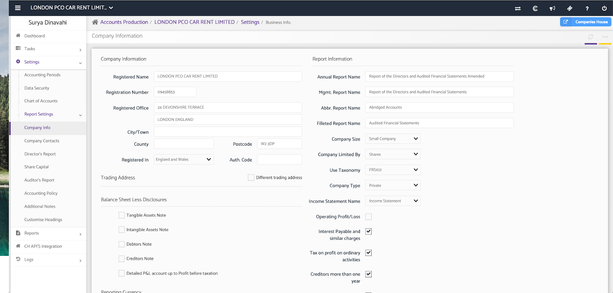Open Chart of Accounts in sidebar
Image resolution: width=613 pixels, height=293 pixels.
[x=41, y=101]
